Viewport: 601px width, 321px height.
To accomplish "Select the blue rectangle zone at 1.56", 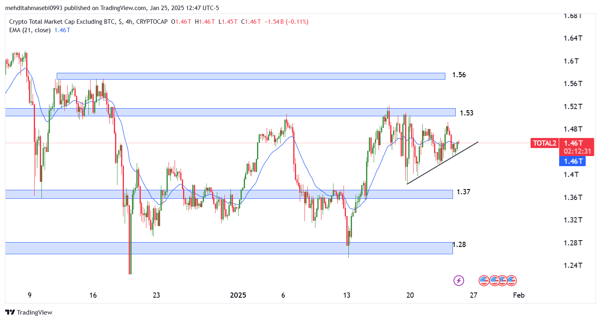I will pos(251,76).
